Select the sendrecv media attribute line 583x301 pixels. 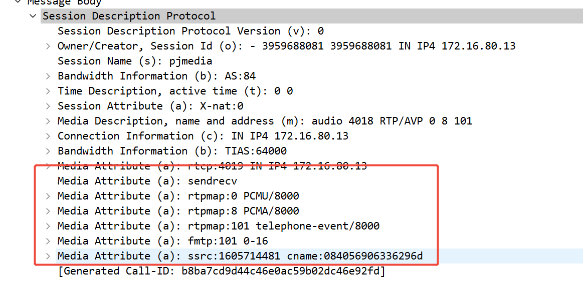(147, 181)
